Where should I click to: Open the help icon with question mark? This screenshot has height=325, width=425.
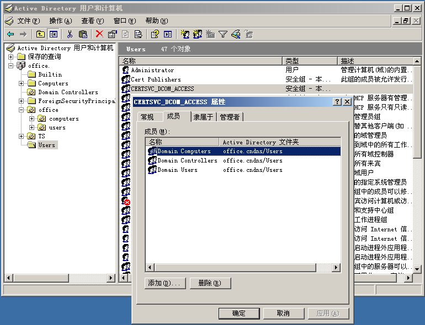(x=155, y=34)
